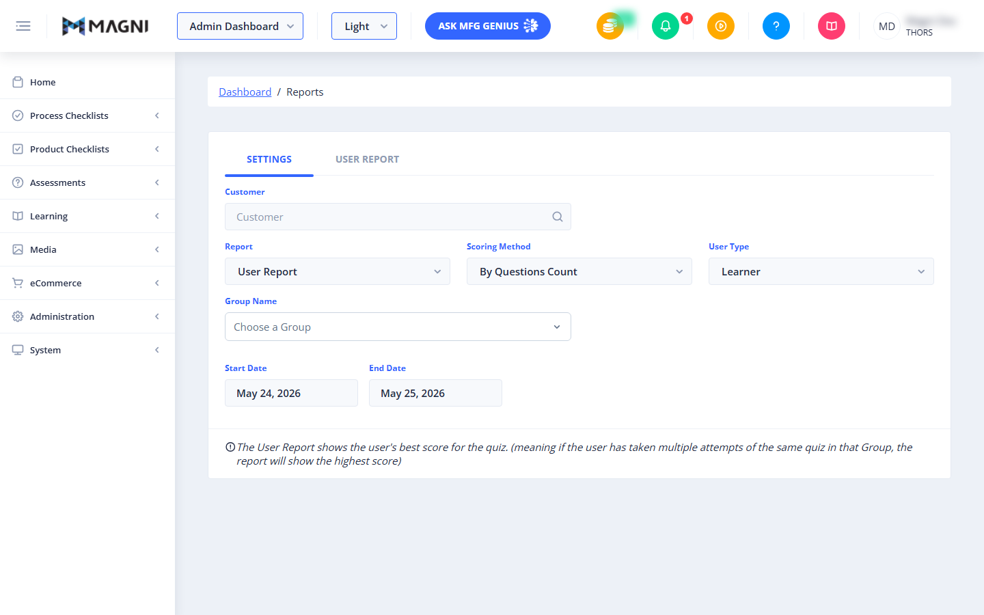The width and height of the screenshot is (984, 615).
Task: Click the System monitor icon
Action: tap(18, 350)
